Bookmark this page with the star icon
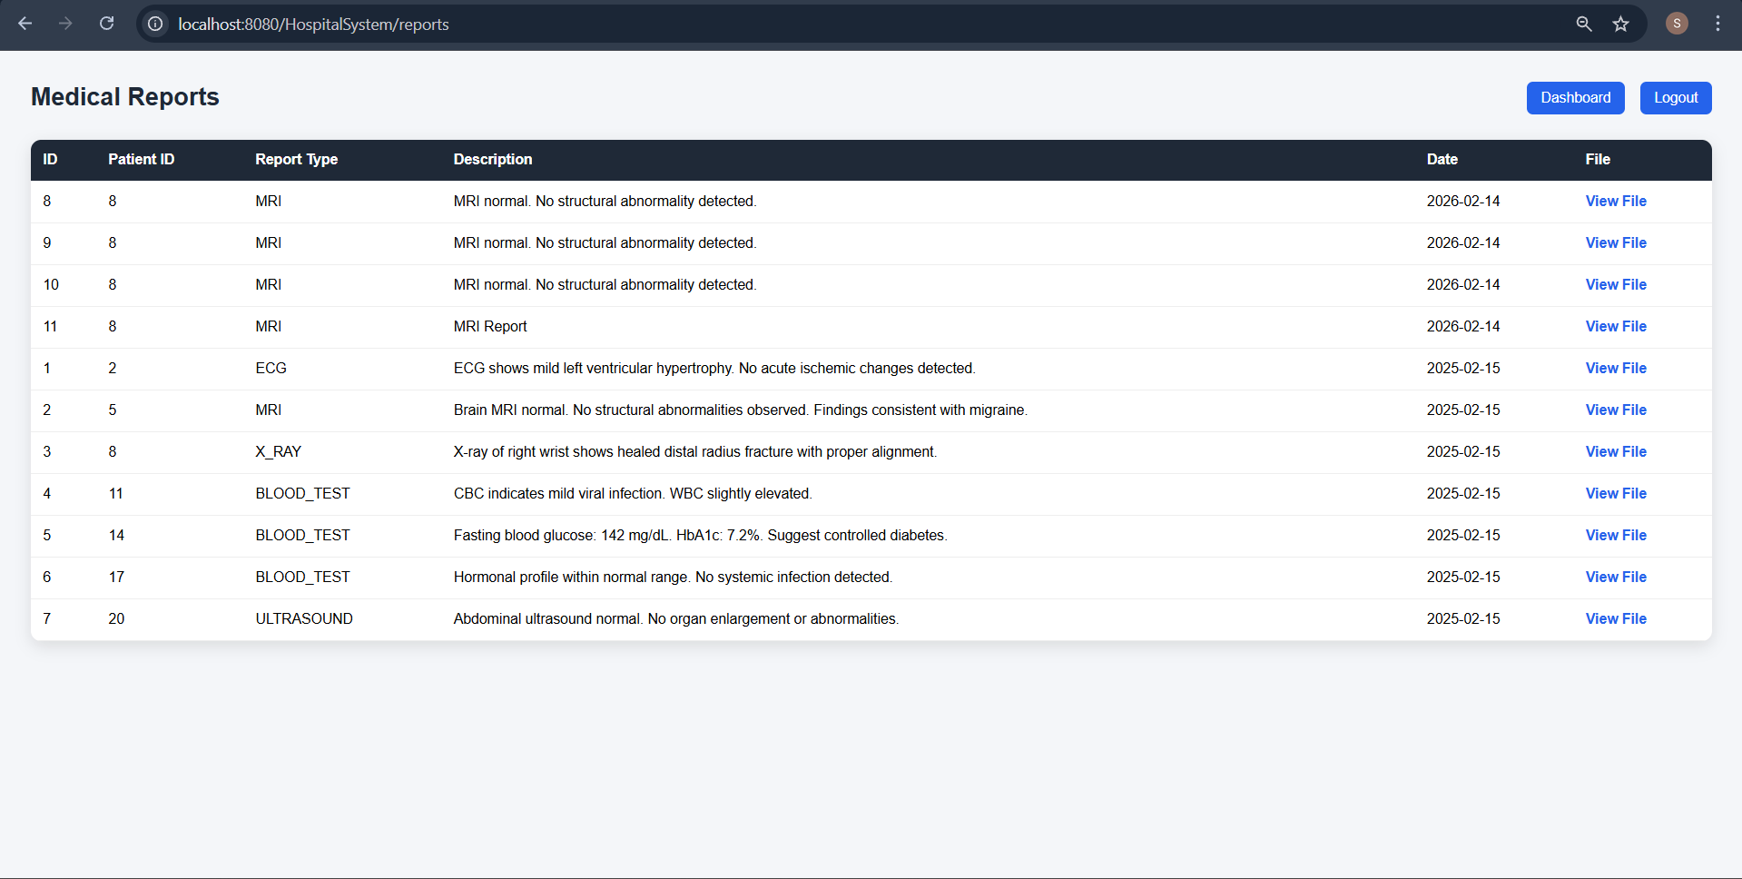 1620,24
